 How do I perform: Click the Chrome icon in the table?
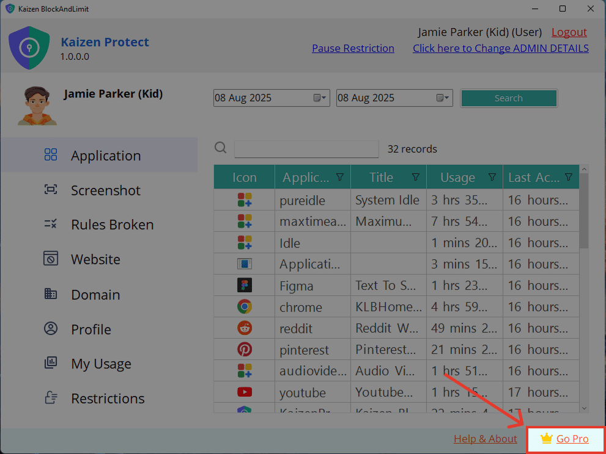coord(244,307)
